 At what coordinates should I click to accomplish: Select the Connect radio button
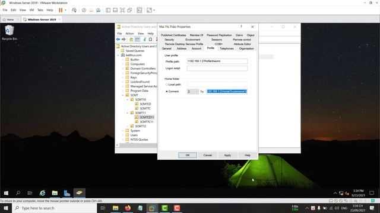pyautogui.click(x=167, y=92)
